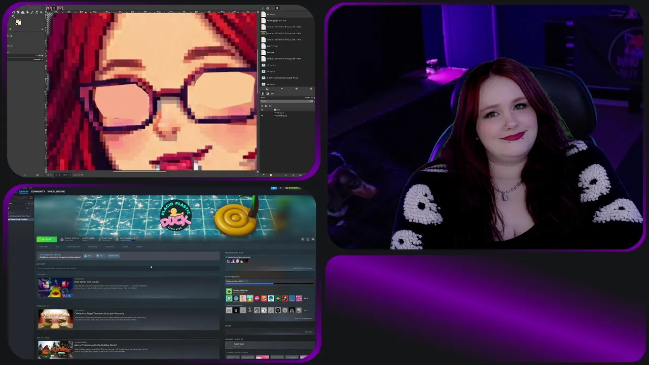Click 'View all friends who play' link
649x365 pixels.
[x=303, y=268]
